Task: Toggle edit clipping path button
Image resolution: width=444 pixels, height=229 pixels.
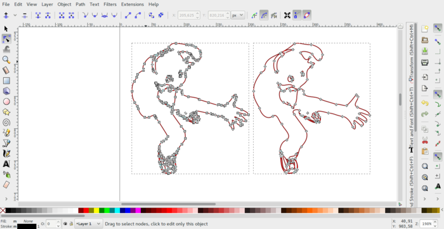Action: pyautogui.click(x=254, y=15)
